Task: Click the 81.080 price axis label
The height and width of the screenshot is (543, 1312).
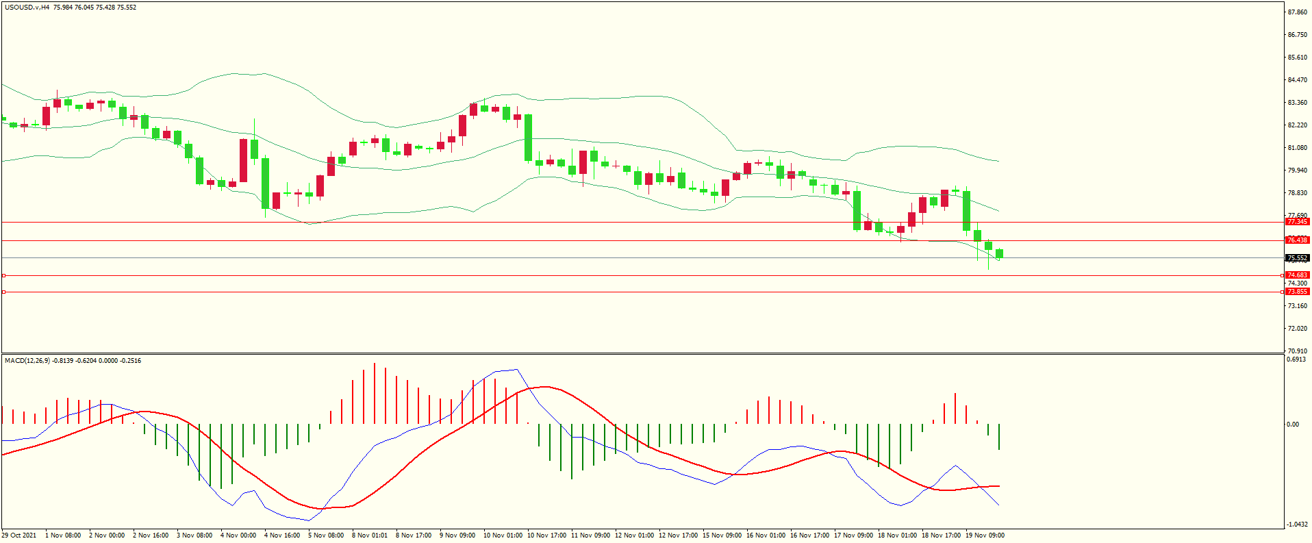Action: [x=1298, y=148]
